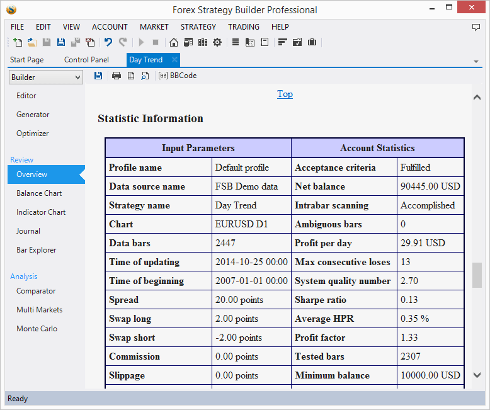The height and width of the screenshot is (410, 490).
Task: Open the TRADING menu
Action: point(244,27)
